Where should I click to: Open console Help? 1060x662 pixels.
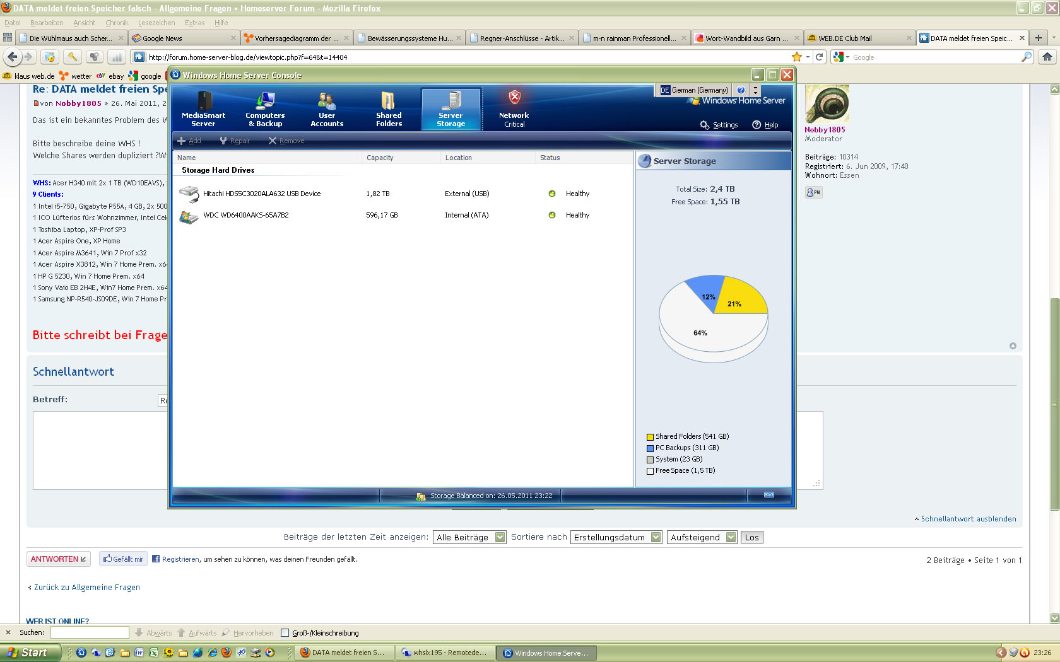(765, 125)
